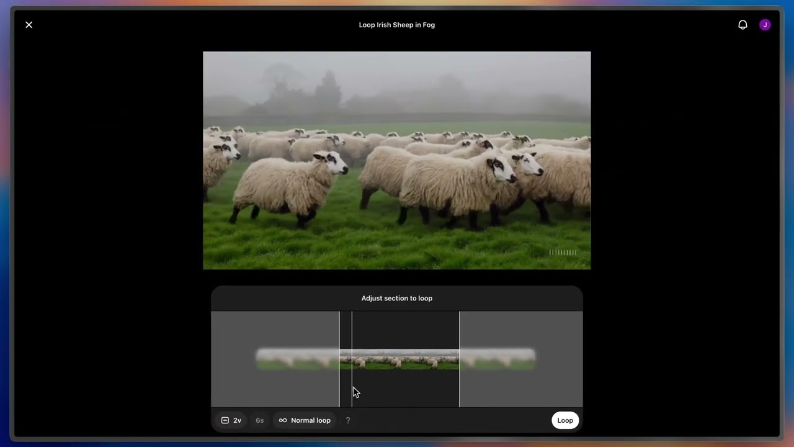Click the sheep video preview
Viewport: 794px width, 447px height.
pos(397,160)
